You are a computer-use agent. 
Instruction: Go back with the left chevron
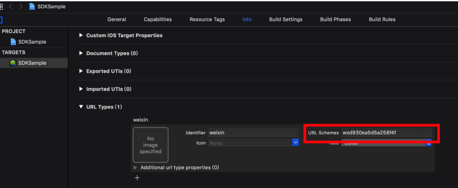(x=11, y=7)
